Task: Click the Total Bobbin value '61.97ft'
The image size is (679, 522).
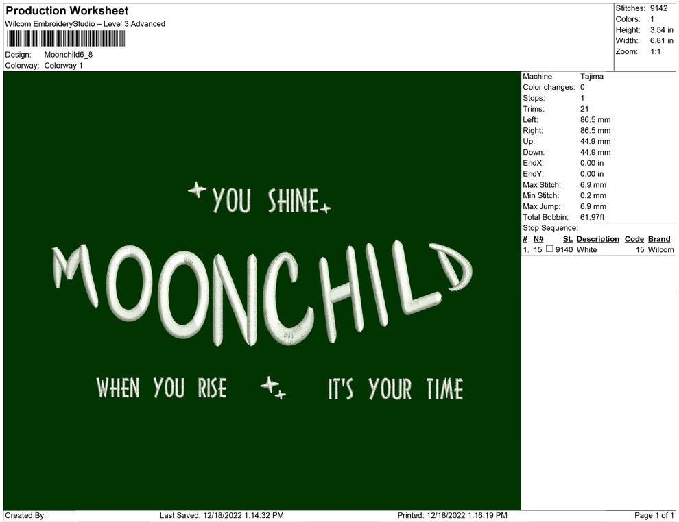Action: [x=593, y=217]
